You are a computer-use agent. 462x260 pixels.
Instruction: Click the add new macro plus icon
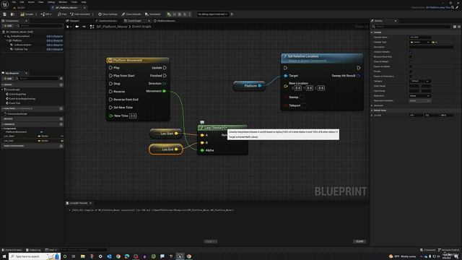click(x=61, y=119)
